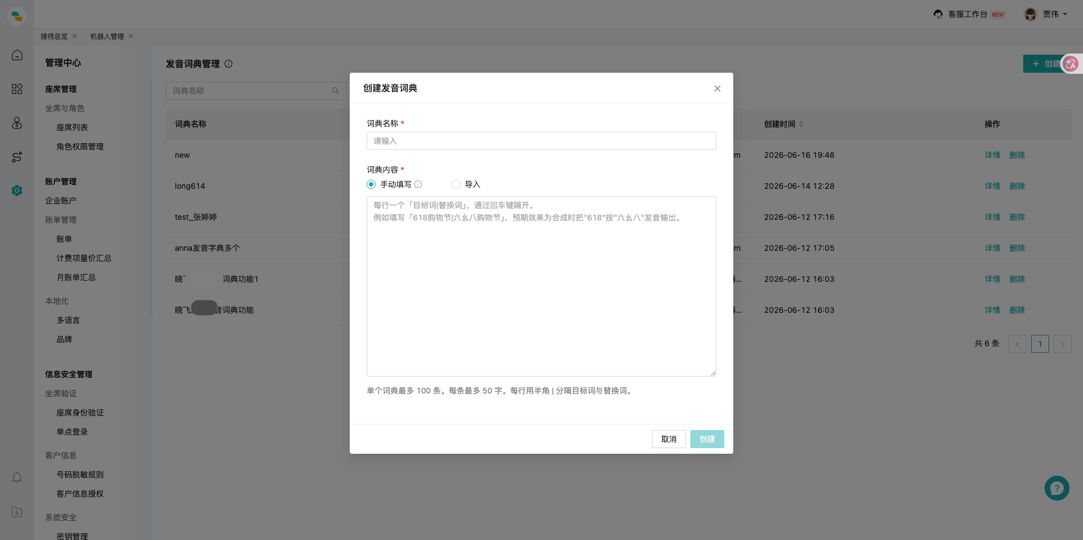The width and height of the screenshot is (1083, 540).
Task: Click the info icon next to 发音词典管理
Action: tap(228, 64)
